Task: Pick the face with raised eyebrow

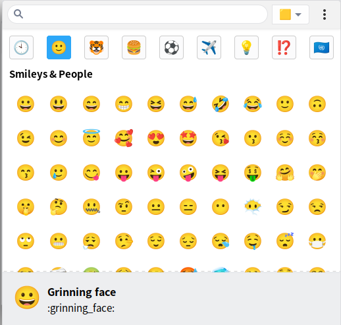Action: tap(124, 207)
